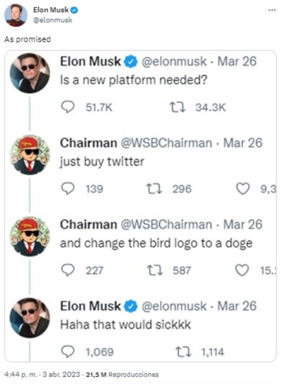Image resolution: width=284 pixels, height=387 pixels.
Task: Click the blue verified badge in header
Action: pos(75,11)
